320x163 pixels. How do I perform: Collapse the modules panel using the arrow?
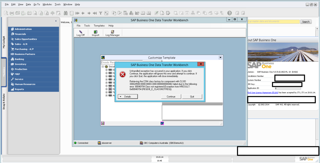[56, 21]
